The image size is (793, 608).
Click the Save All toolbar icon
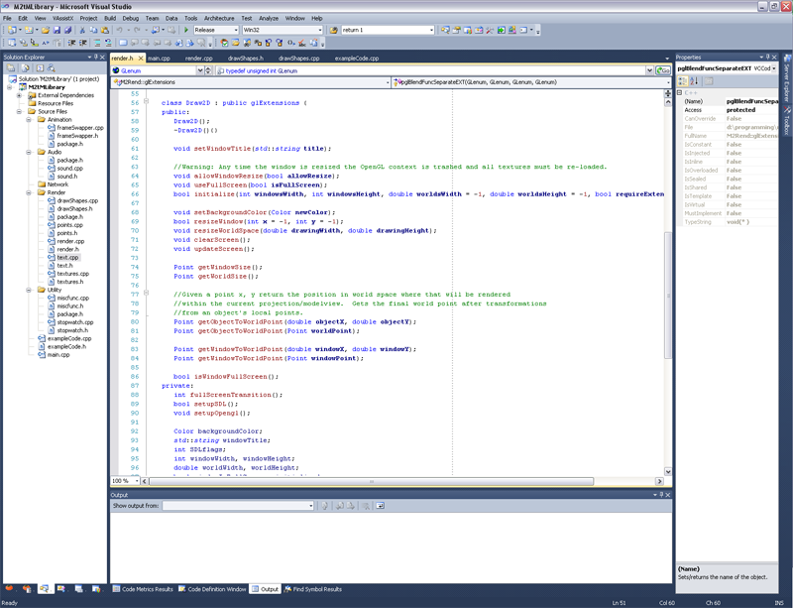[69, 30]
